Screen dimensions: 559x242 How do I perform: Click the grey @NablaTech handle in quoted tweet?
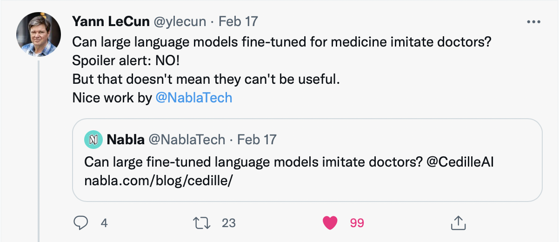pyautogui.click(x=185, y=139)
